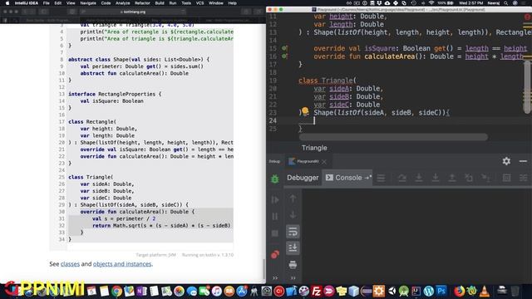Open the Build menu

pos(160,3)
